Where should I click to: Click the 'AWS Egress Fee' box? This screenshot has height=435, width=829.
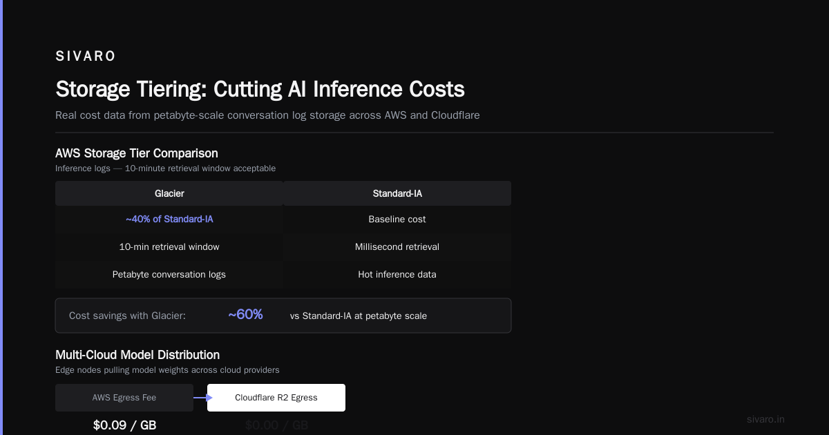[x=124, y=398]
